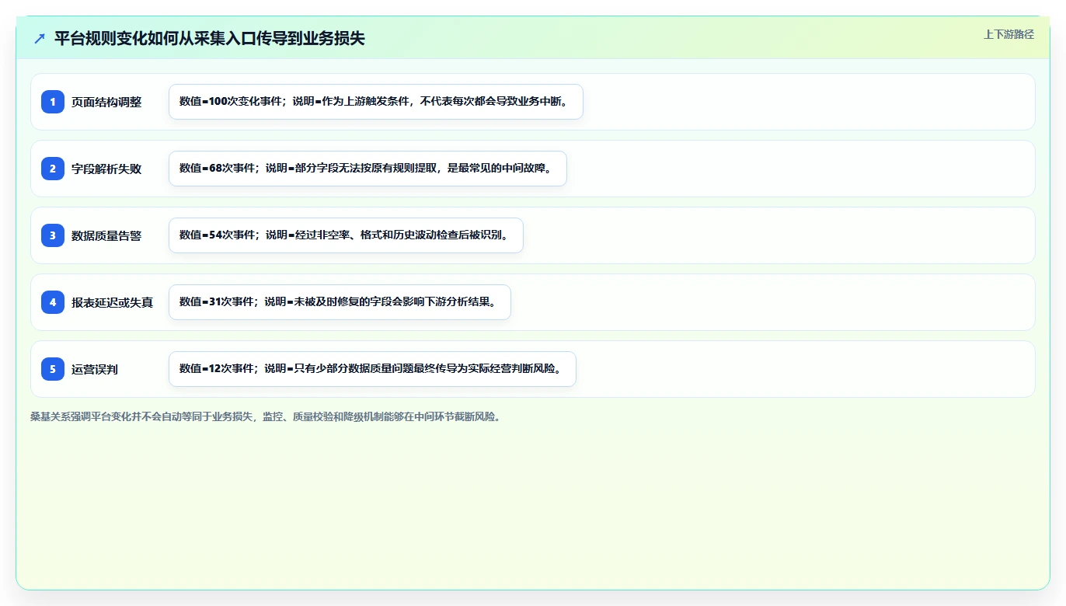Click the 上下游路径 label in the header
The height and width of the screenshot is (606, 1066).
(x=1009, y=34)
